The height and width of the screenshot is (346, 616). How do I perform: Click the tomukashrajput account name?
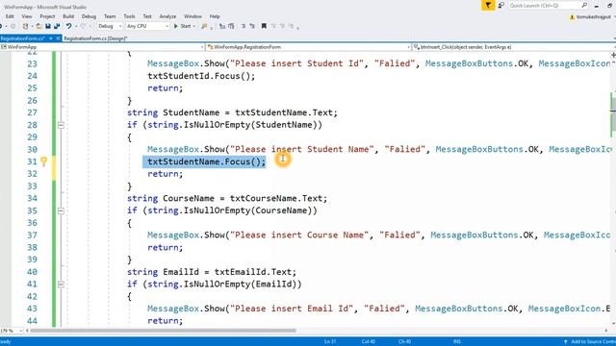click(x=594, y=17)
